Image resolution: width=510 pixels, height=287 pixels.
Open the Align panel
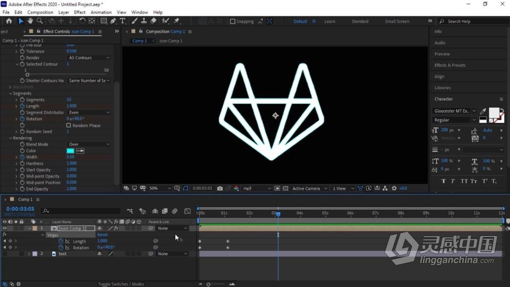pos(439,77)
